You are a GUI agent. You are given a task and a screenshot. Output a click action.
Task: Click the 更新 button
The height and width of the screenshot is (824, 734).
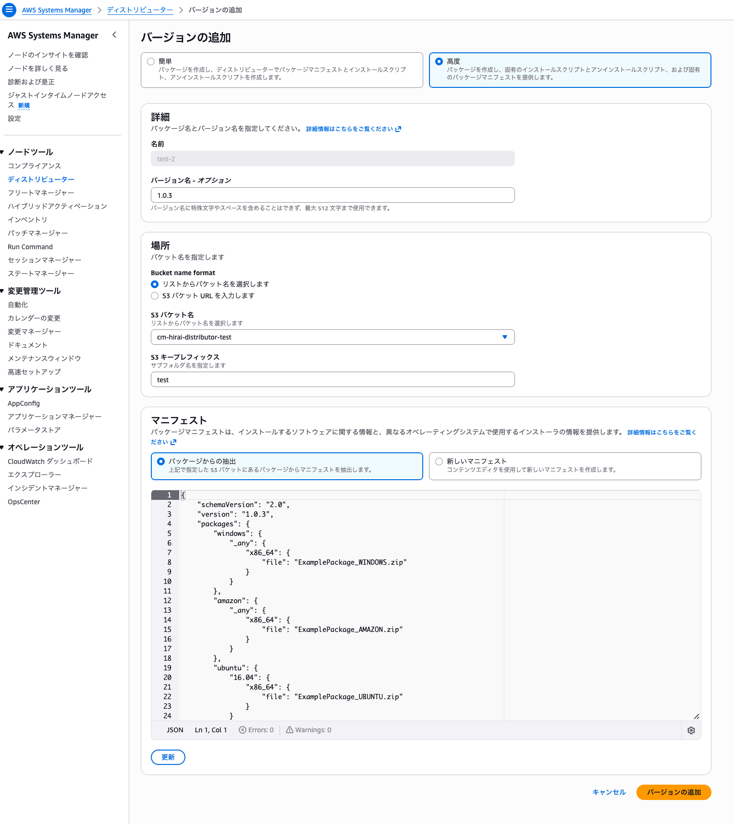point(168,757)
